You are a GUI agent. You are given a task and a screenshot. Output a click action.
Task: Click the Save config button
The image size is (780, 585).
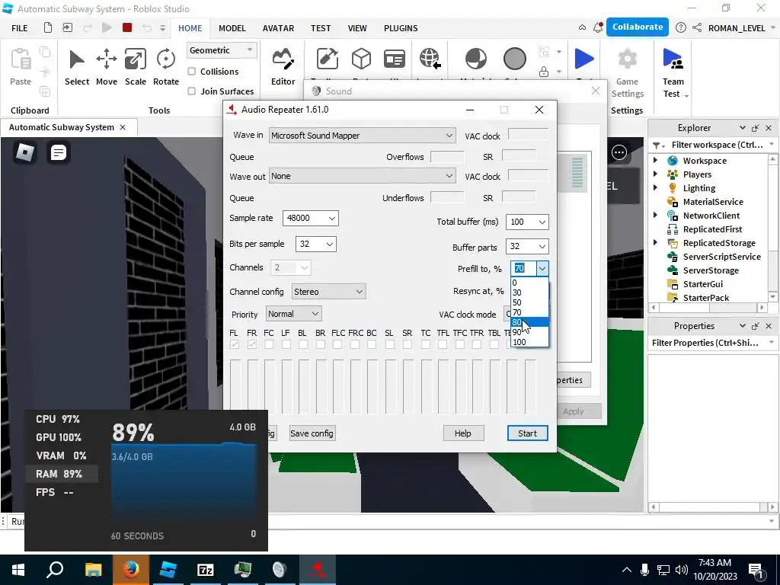click(x=312, y=433)
